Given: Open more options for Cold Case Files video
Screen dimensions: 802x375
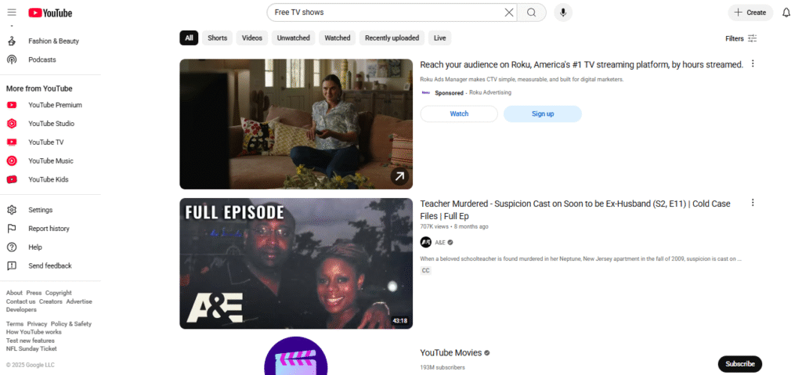Looking at the screenshot, I should tap(753, 203).
